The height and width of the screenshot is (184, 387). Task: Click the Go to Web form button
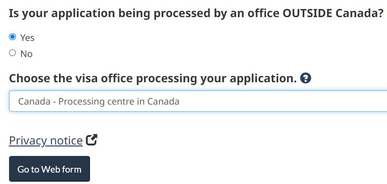(50, 169)
